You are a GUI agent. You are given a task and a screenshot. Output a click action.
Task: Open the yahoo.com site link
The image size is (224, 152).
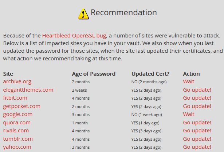click(x=17, y=147)
